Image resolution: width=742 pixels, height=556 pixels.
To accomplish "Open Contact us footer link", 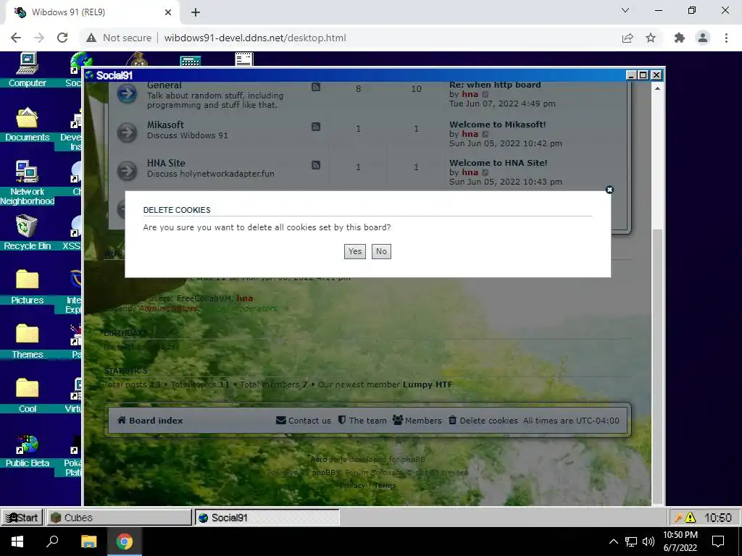I will [x=304, y=421].
